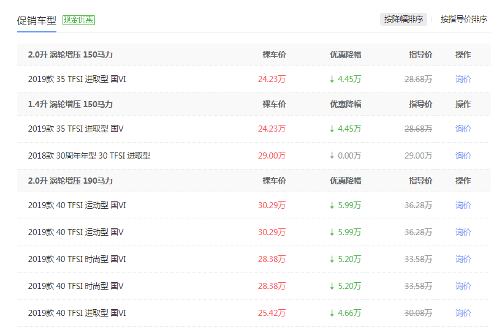Select the 促销车型 tab
491x330 pixels.
coord(37,21)
